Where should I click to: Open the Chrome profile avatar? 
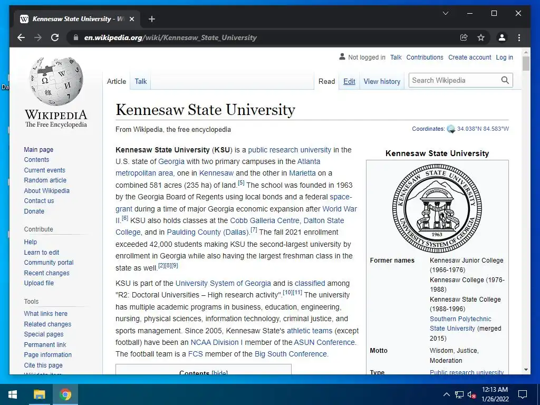coord(502,37)
